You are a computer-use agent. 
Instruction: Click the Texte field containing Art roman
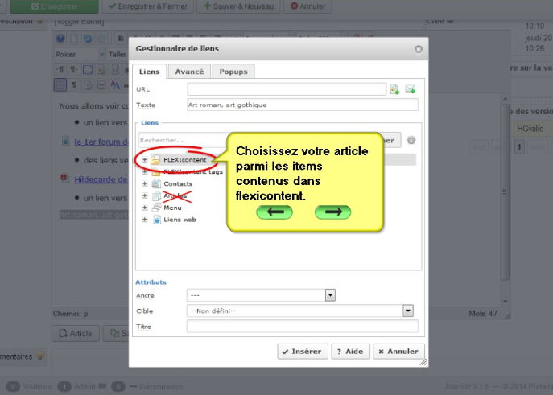click(x=303, y=105)
